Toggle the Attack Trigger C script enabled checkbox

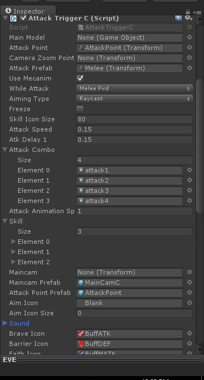[23, 18]
